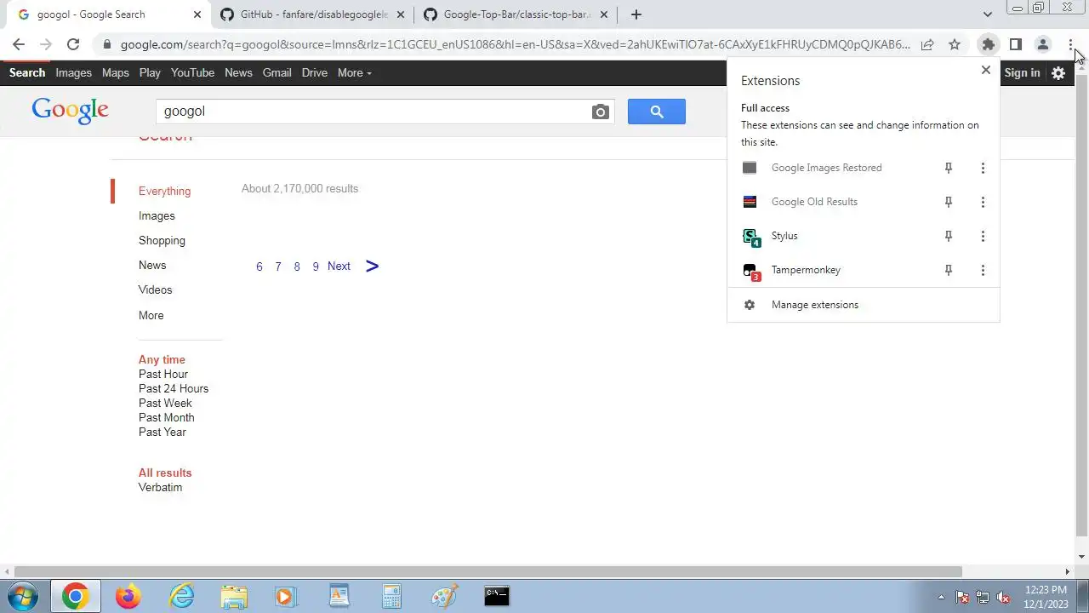
Task: Click the forward navigation arrow
Action: (x=46, y=44)
